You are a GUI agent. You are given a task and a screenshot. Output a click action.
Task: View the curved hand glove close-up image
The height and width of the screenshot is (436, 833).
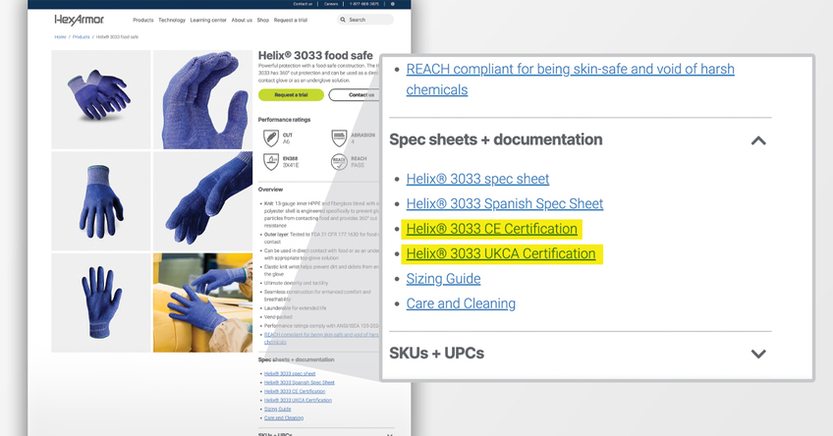pos(202,99)
